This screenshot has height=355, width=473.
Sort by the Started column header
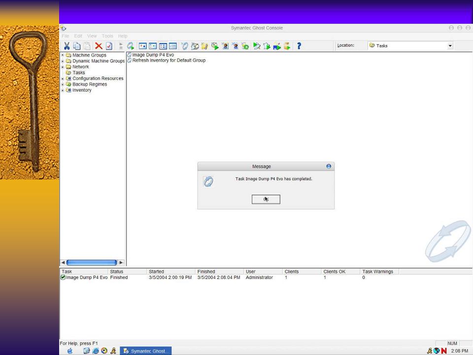click(171, 271)
